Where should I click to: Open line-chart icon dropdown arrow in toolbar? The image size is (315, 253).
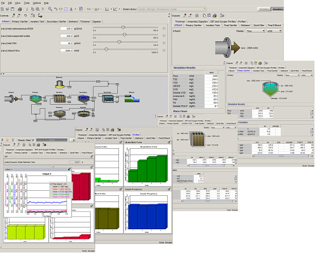pyautogui.click(x=119, y=9)
